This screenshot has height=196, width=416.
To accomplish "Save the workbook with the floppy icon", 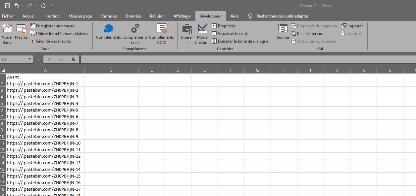I will pyautogui.click(x=7, y=6).
